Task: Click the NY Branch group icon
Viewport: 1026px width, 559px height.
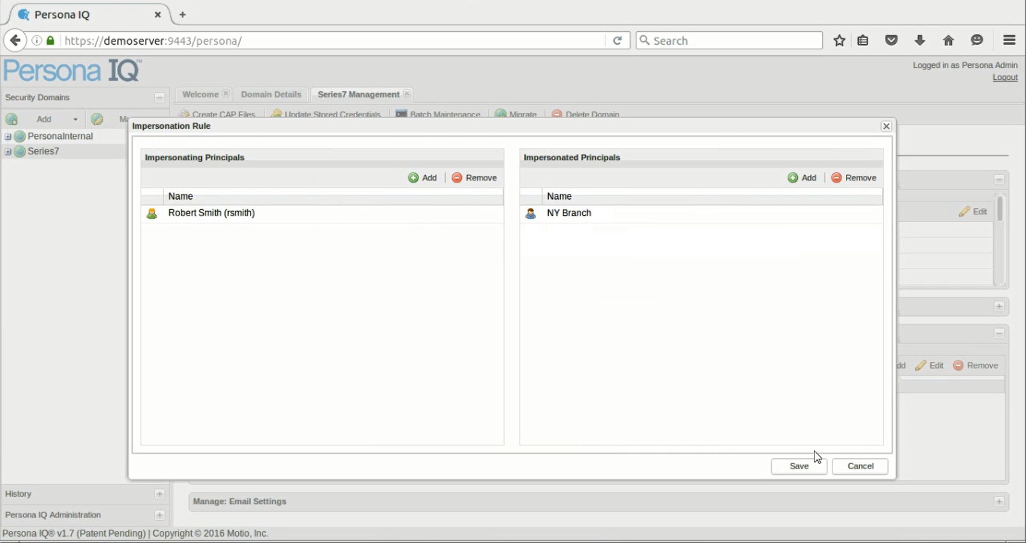Action: point(530,214)
